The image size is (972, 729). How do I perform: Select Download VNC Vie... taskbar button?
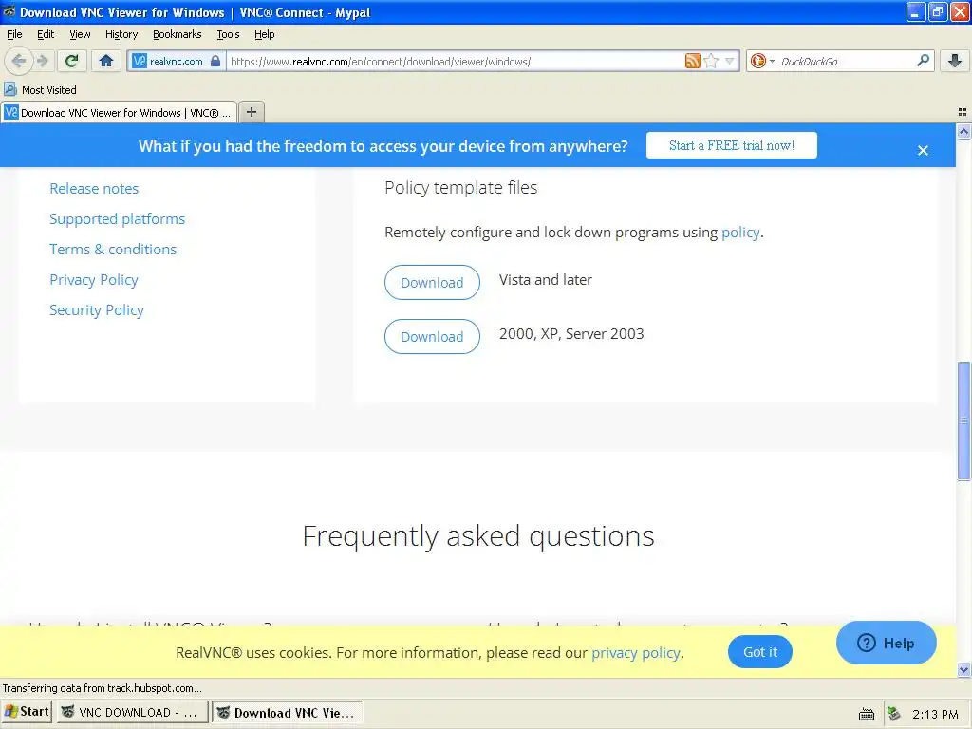click(x=287, y=712)
